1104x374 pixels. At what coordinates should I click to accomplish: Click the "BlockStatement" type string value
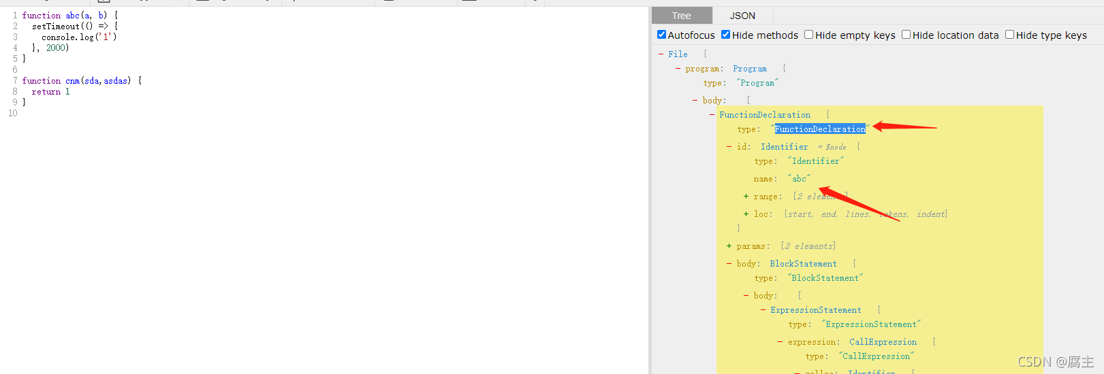pyautogui.click(x=825, y=278)
